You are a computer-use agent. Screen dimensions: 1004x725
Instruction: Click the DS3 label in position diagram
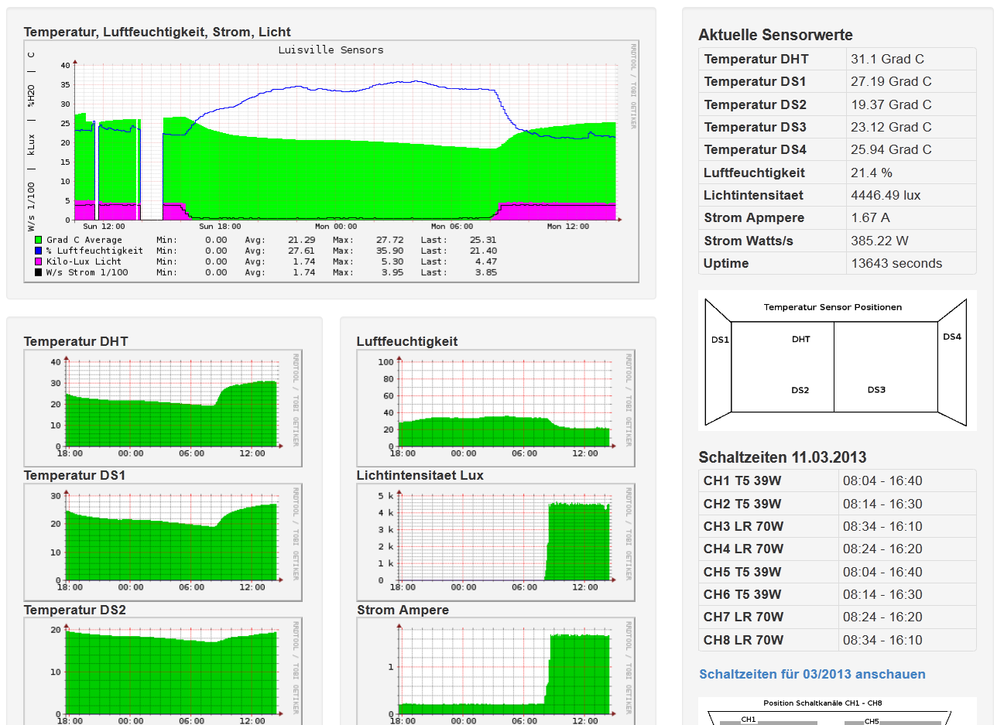pyautogui.click(x=876, y=390)
